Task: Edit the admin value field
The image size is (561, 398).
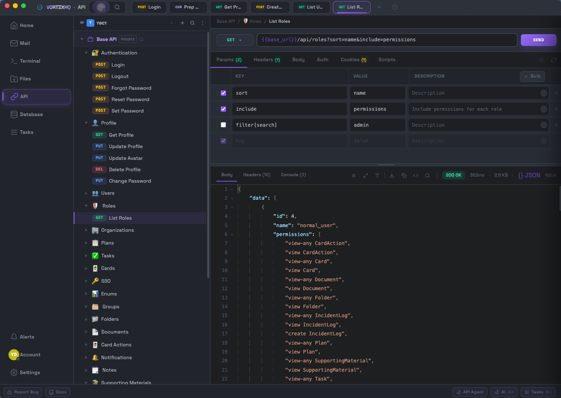Action: click(x=378, y=125)
